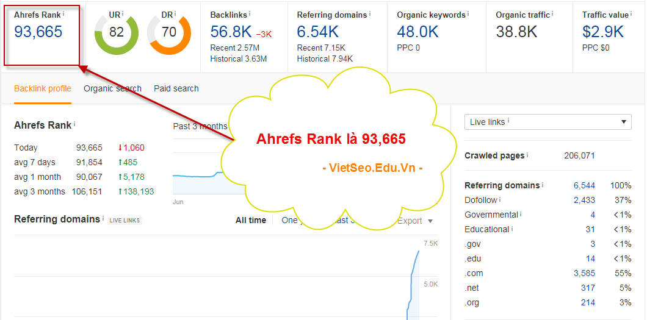Viewport: 647px width, 320px height.
Task: Click info icon next to Backlinks
Action: 250,13
